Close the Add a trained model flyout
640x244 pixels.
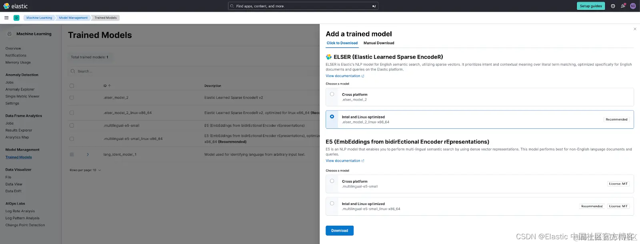635,29
